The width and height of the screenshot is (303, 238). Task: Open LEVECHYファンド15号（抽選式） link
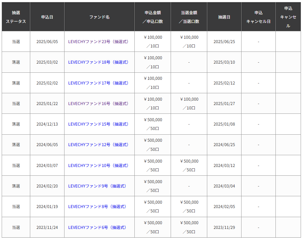click(x=98, y=124)
